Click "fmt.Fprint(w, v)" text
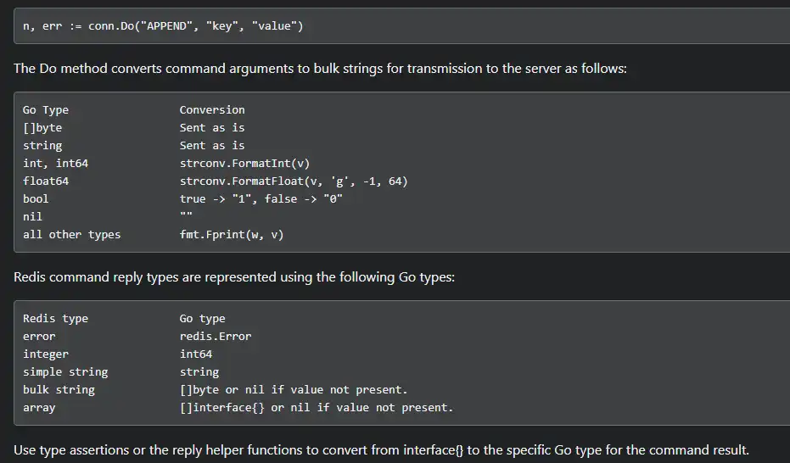Screen dimensions: 790x463 (x=232, y=234)
